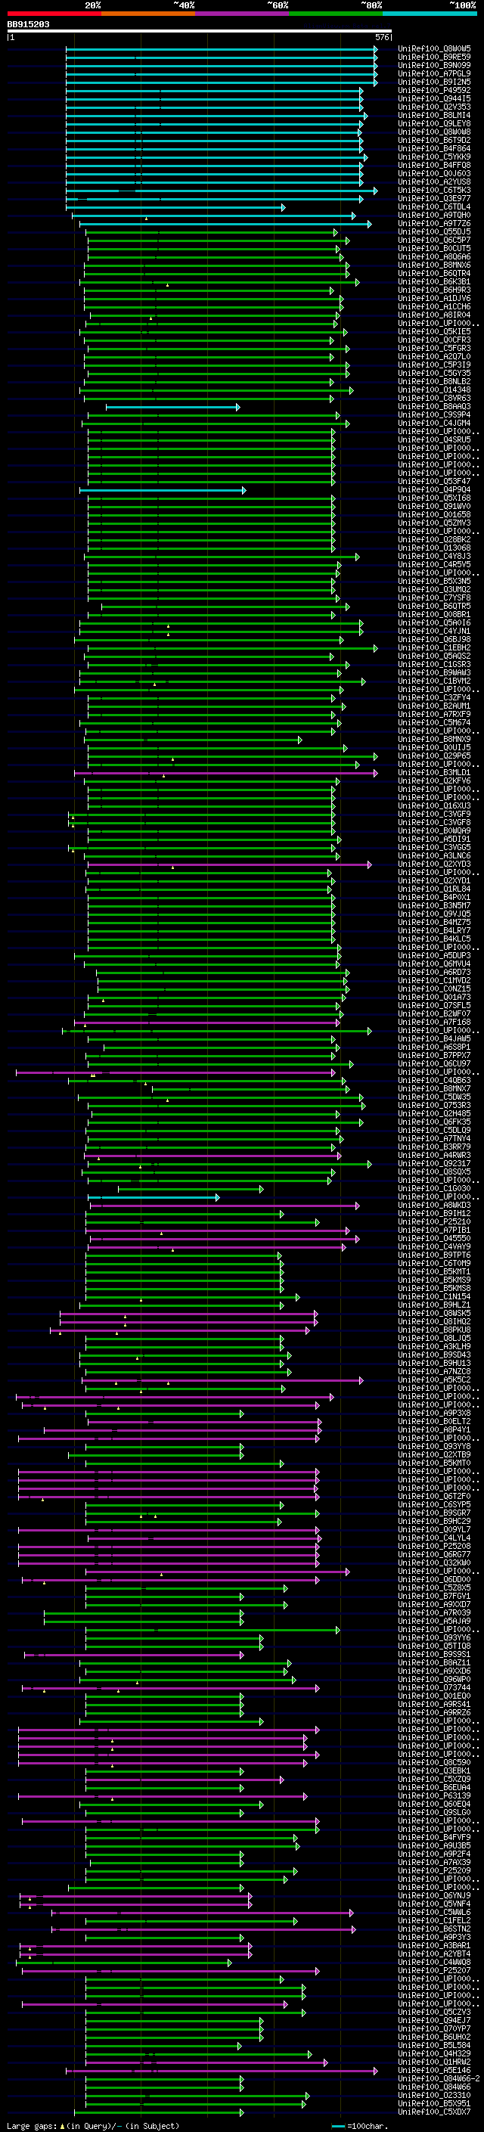Open hit UniRef100_P25210
This screenshot has height=2132, width=484.
click(x=434, y=1221)
